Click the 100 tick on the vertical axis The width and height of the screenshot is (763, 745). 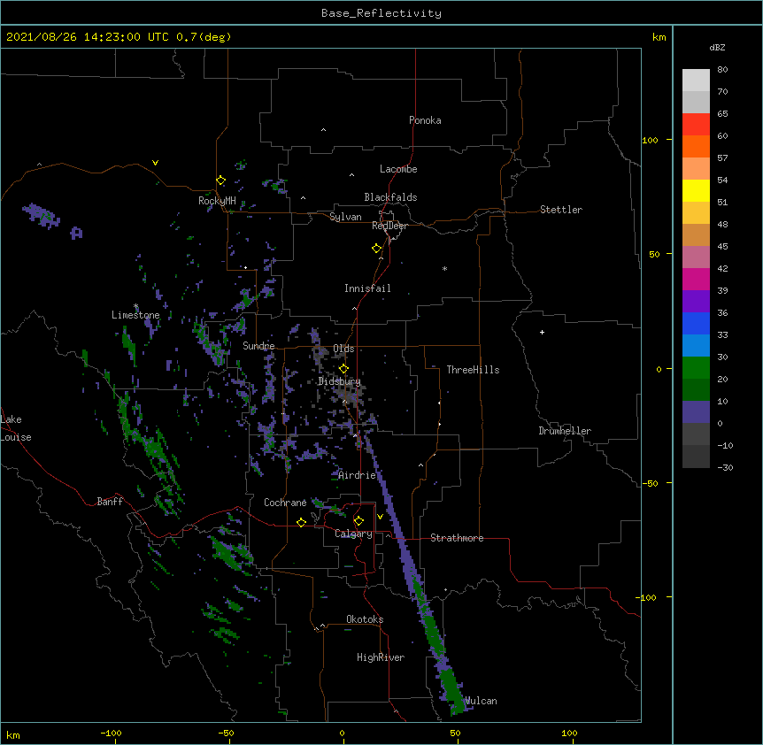650,140
